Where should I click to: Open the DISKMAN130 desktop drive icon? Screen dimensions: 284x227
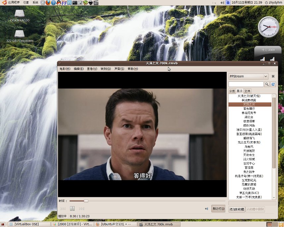coord(20,16)
